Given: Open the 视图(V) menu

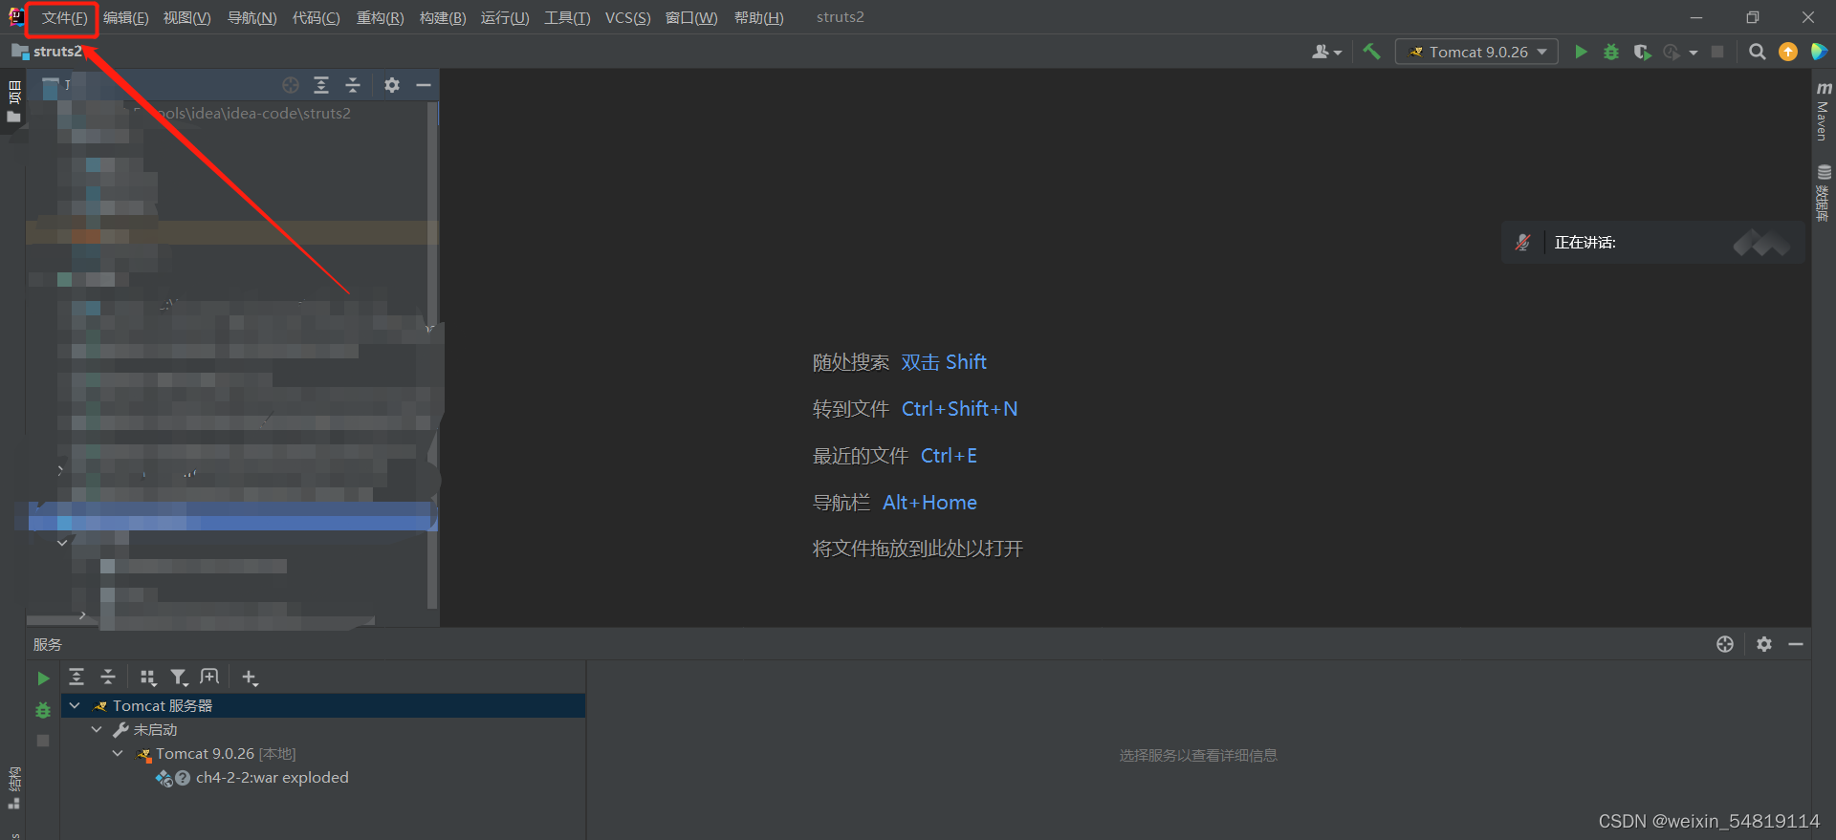Looking at the screenshot, I should pyautogui.click(x=187, y=18).
